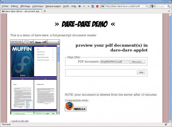Click the page number field showing NaN

[x=27, y=42]
